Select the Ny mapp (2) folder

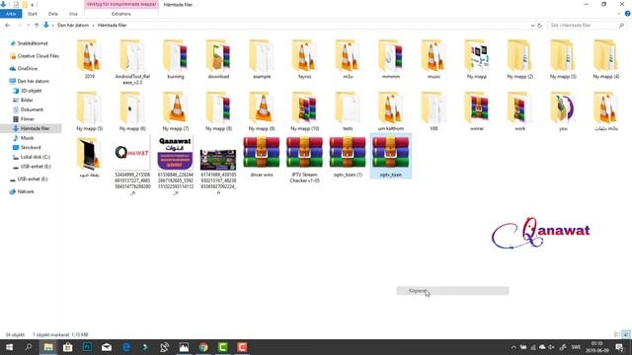pyautogui.click(x=520, y=59)
